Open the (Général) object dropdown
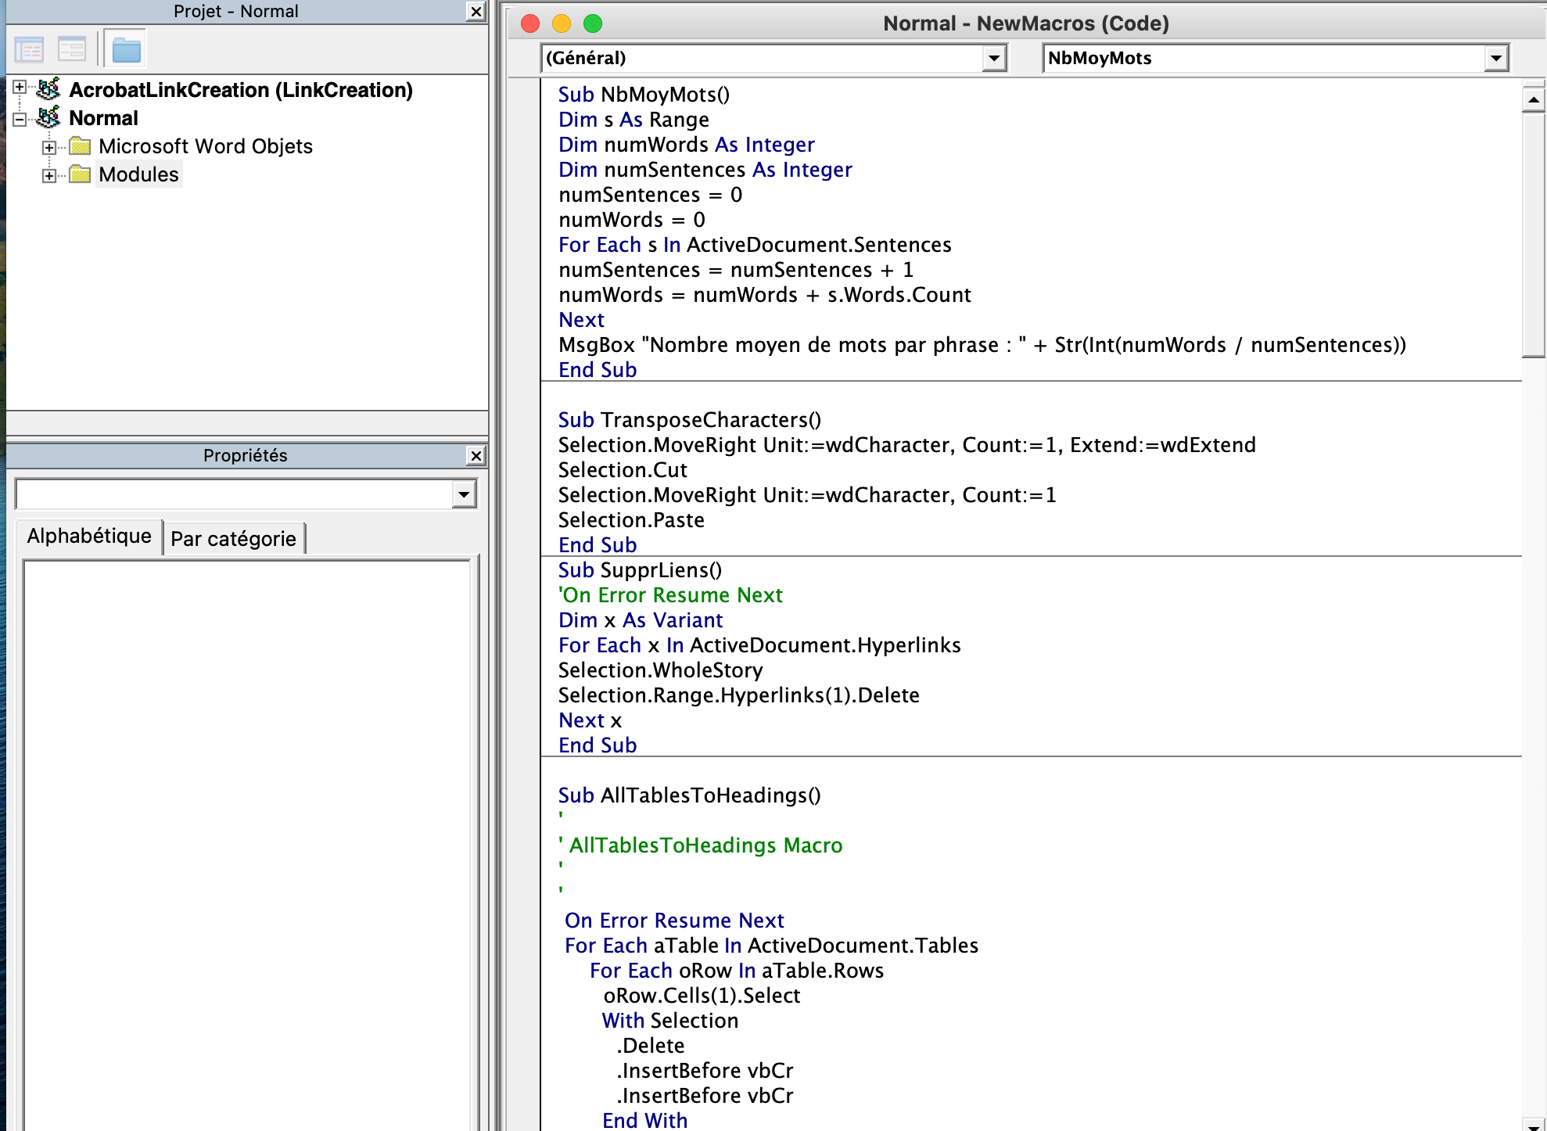Image resolution: width=1547 pixels, height=1131 pixels. point(993,58)
